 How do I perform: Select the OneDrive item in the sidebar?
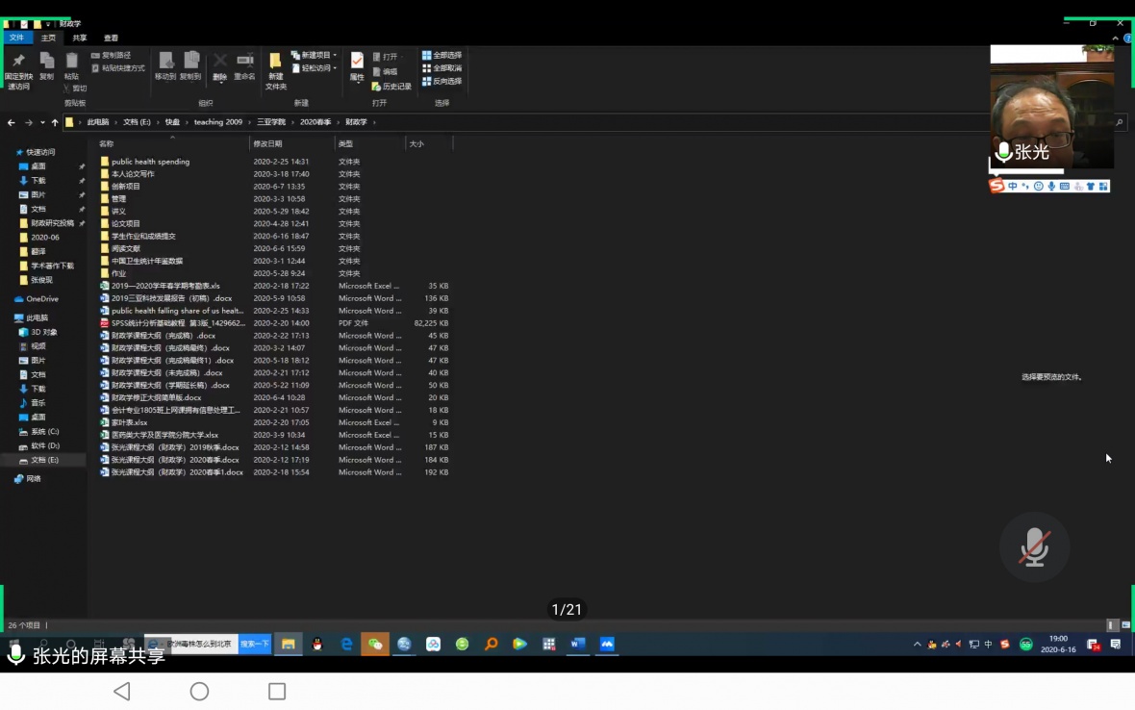(x=41, y=299)
